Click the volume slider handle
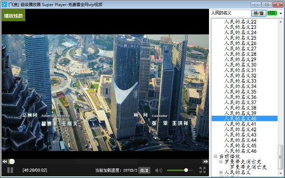 coord(186,170)
